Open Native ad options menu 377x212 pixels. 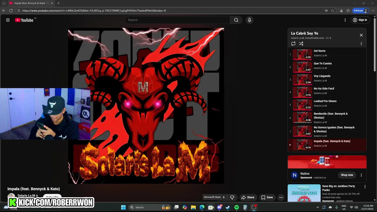(361, 175)
